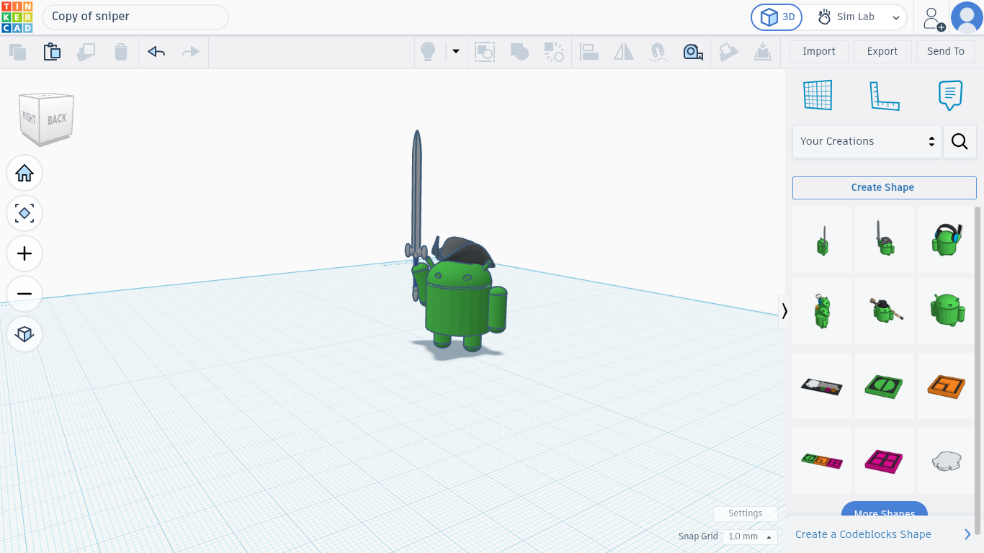Click the Send To button
Screen dimensions: 984x553
(946, 52)
